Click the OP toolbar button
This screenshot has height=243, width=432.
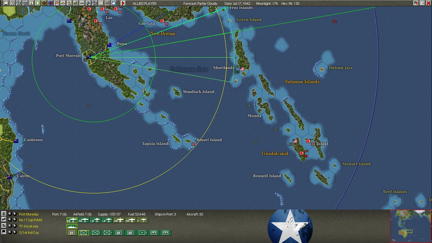[x=101, y=3]
